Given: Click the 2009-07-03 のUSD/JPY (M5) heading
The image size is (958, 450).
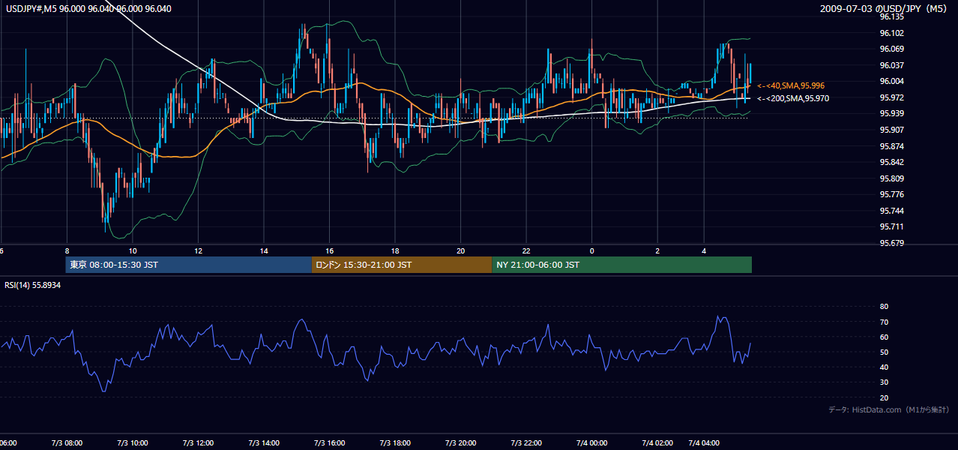Looking at the screenshot, I should 885,9.
